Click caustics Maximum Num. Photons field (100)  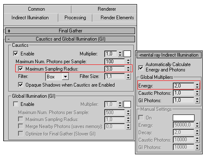pos(115,62)
